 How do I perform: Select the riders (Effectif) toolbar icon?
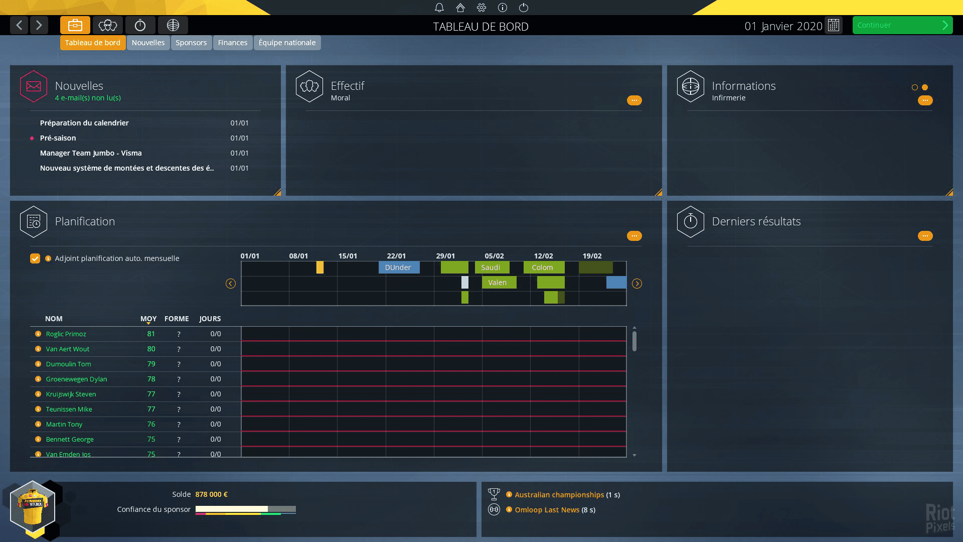pos(108,25)
